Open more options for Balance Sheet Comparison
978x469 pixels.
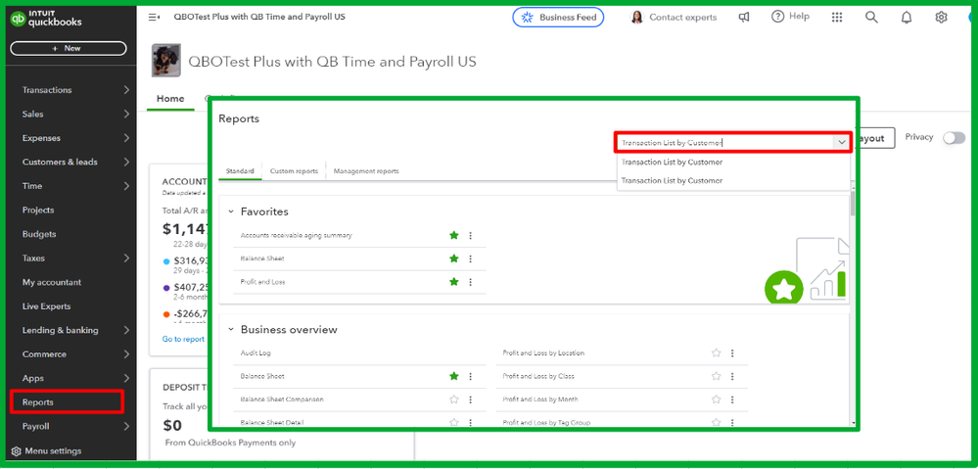(x=470, y=399)
